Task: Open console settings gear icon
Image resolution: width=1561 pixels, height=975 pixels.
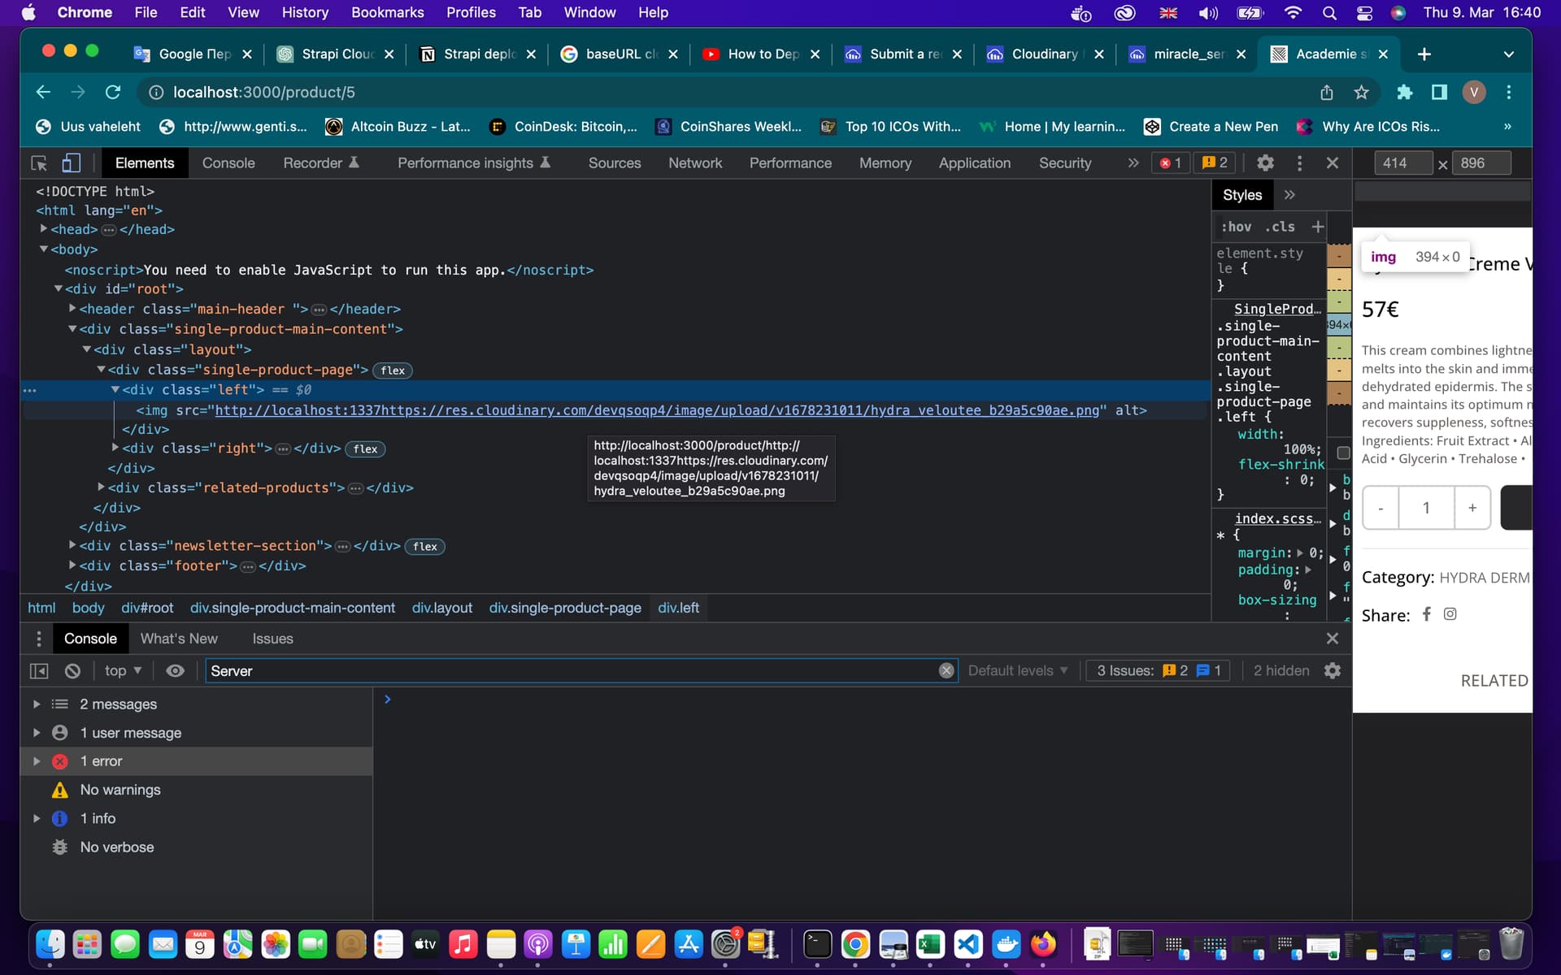Action: coord(1332,671)
